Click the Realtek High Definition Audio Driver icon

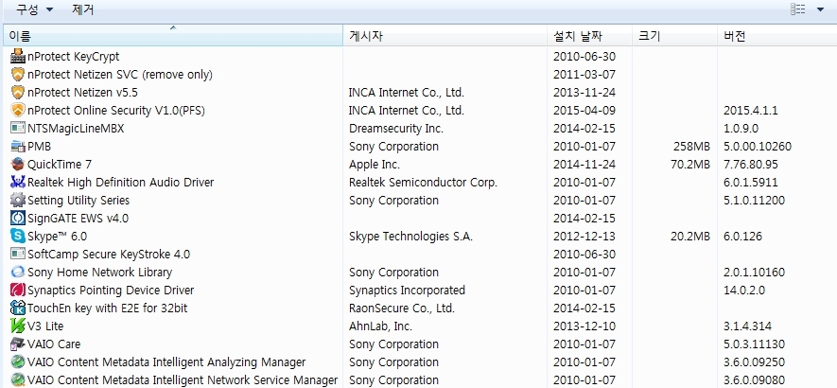(17, 183)
